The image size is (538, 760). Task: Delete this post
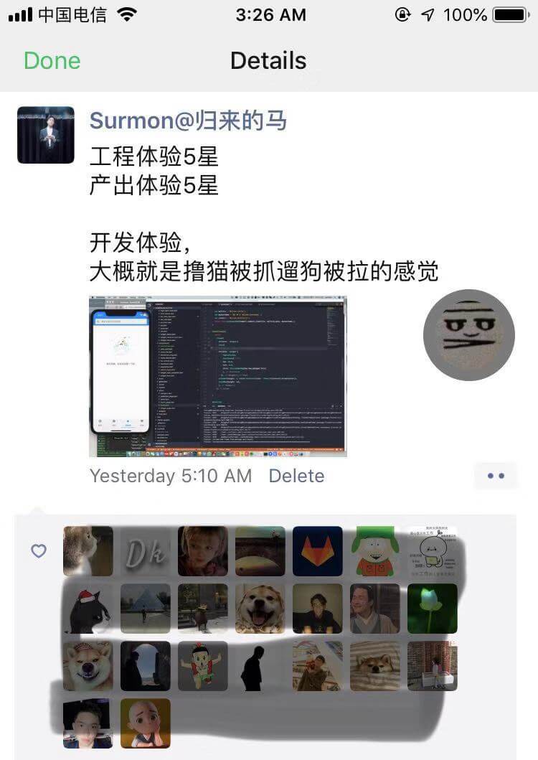pos(297,476)
